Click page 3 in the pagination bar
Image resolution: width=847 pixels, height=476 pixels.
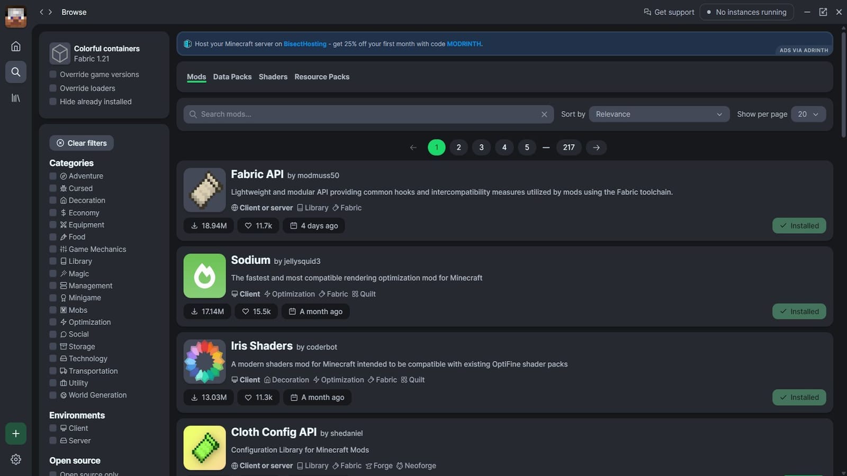click(x=481, y=147)
